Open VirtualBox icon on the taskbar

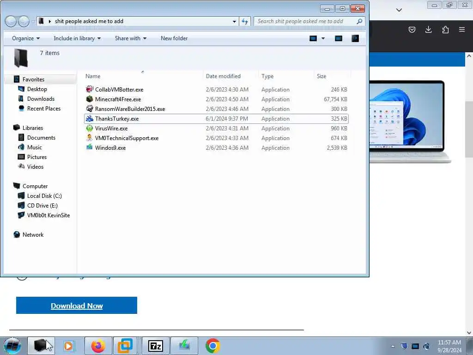coord(125,346)
